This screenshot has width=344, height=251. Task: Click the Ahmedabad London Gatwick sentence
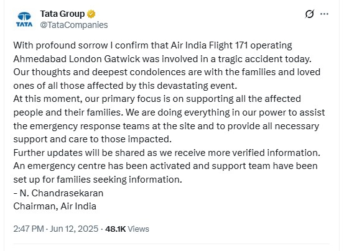pyautogui.click(x=162, y=59)
